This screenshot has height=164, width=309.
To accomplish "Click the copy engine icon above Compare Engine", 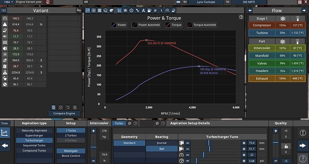I will [x=53, y=107].
